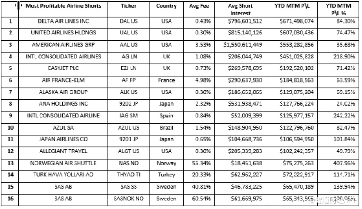Click the Brazil country cell
This screenshot has width=362, height=209.
tap(166, 127)
